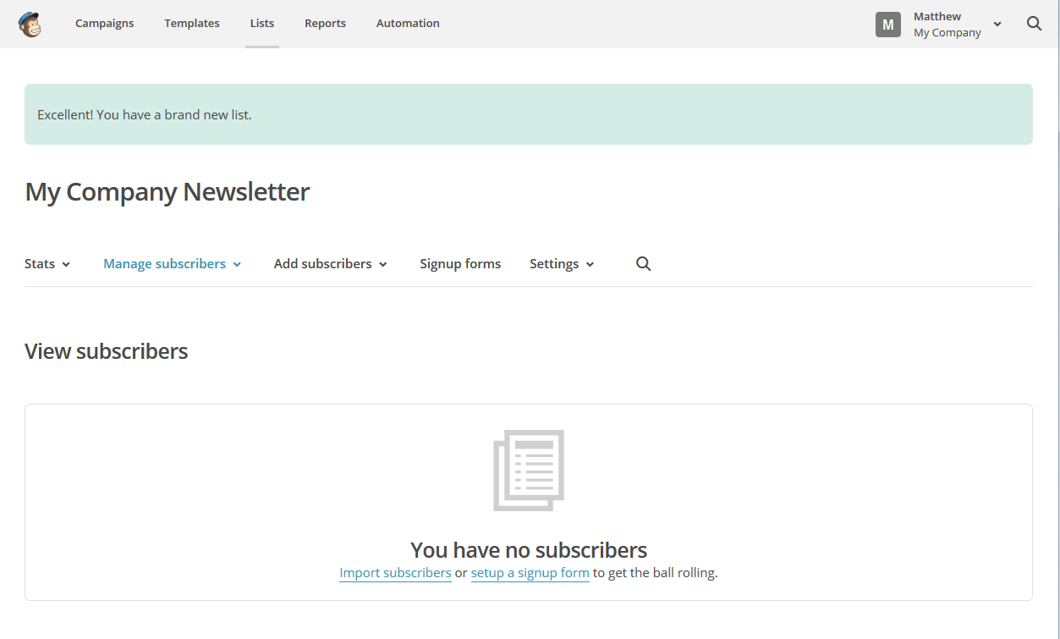
Task: Navigate to Reports
Action: 325,24
